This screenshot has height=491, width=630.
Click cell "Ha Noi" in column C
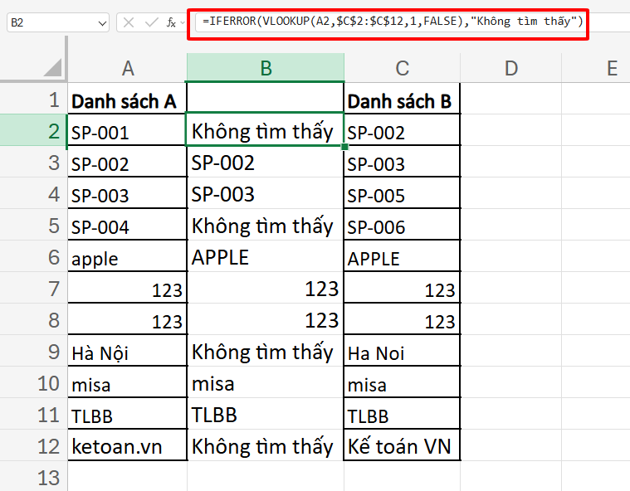403,351
